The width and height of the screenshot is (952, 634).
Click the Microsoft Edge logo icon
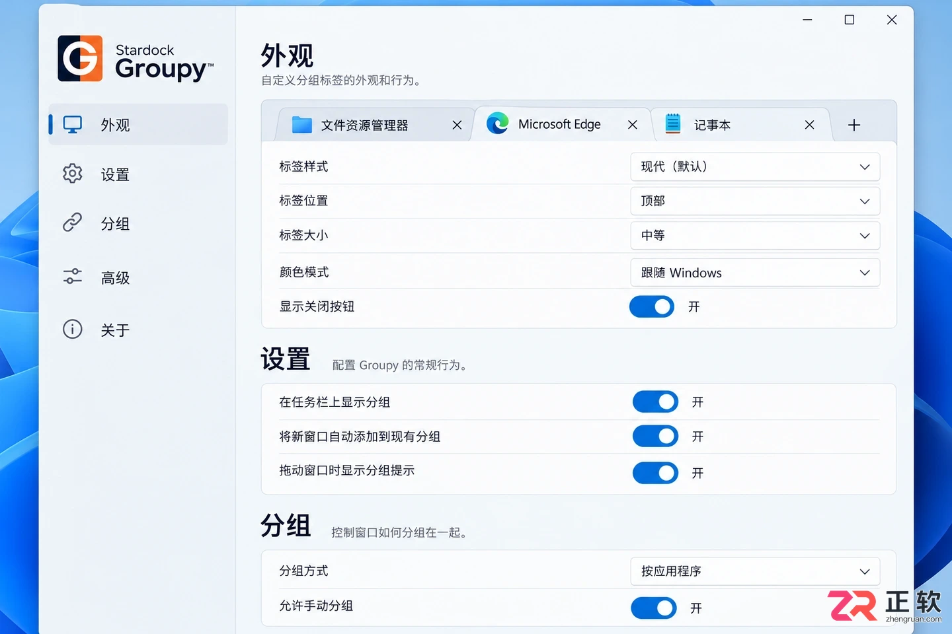click(498, 123)
